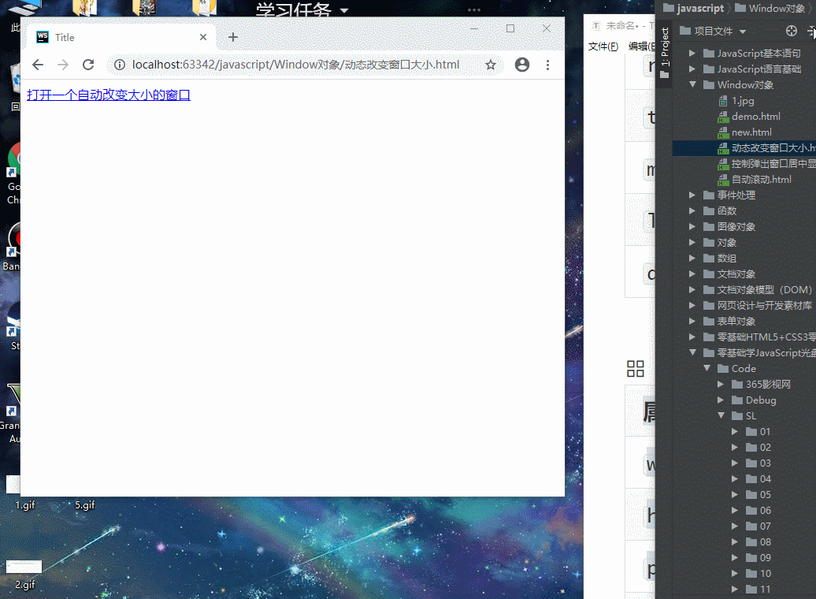Viewport: 816px width, 599px height.
Task: Select the 控制弹出窗口居中 file
Action: [766, 164]
